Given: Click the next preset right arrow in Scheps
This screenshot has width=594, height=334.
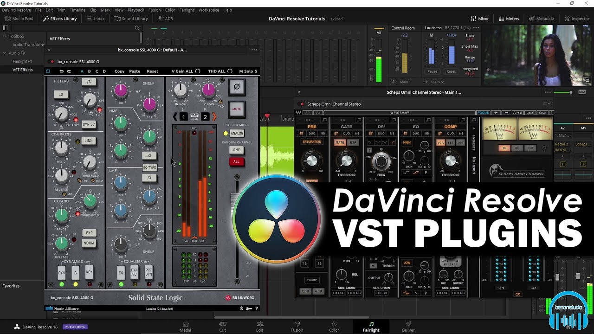Looking at the screenshot, I should point(506,113).
